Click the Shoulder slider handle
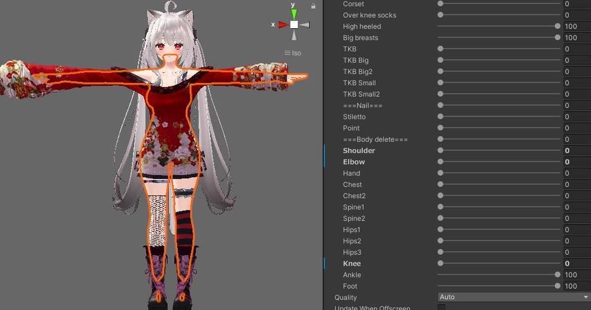The image size is (591, 310). point(440,150)
